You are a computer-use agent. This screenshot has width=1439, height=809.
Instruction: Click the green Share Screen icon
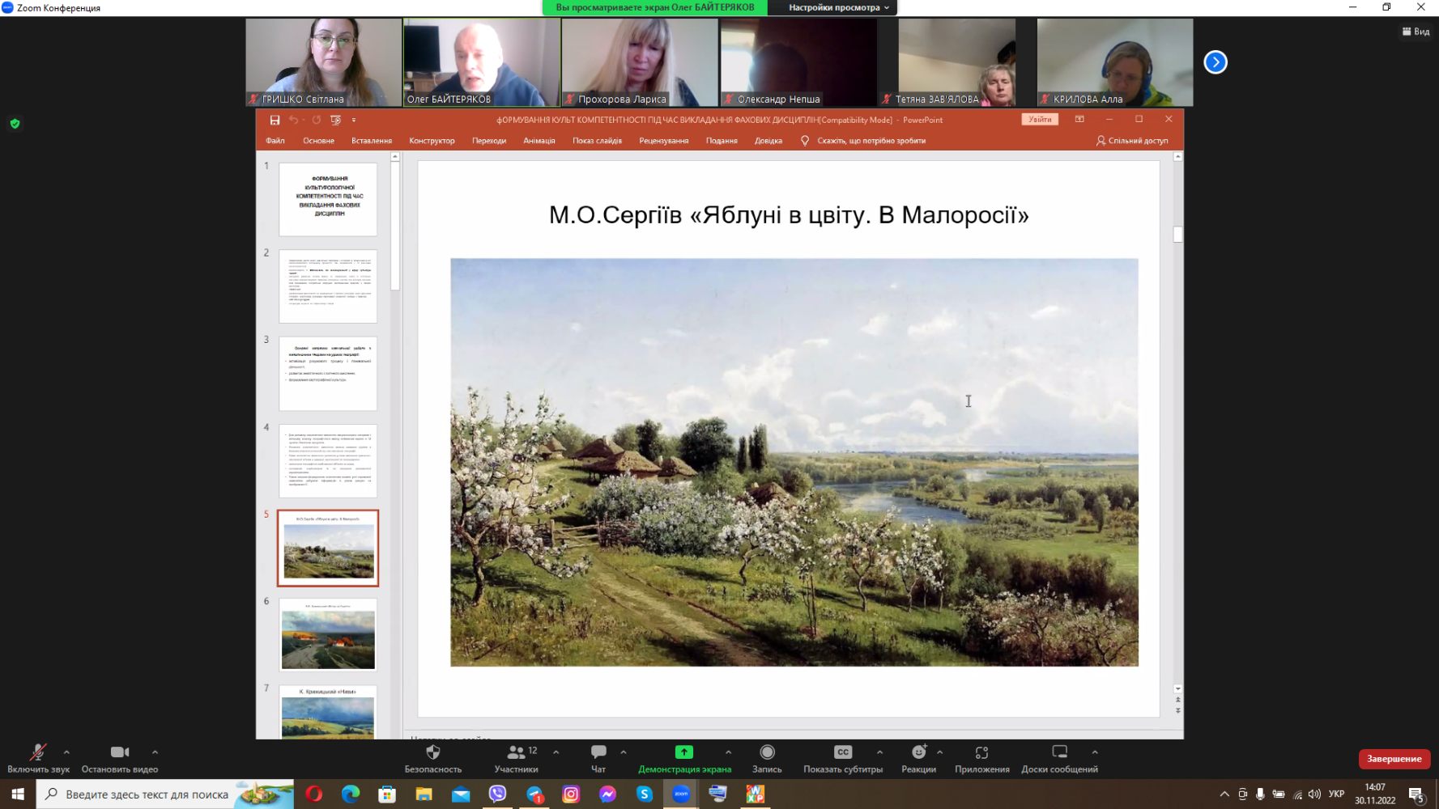[x=683, y=752]
